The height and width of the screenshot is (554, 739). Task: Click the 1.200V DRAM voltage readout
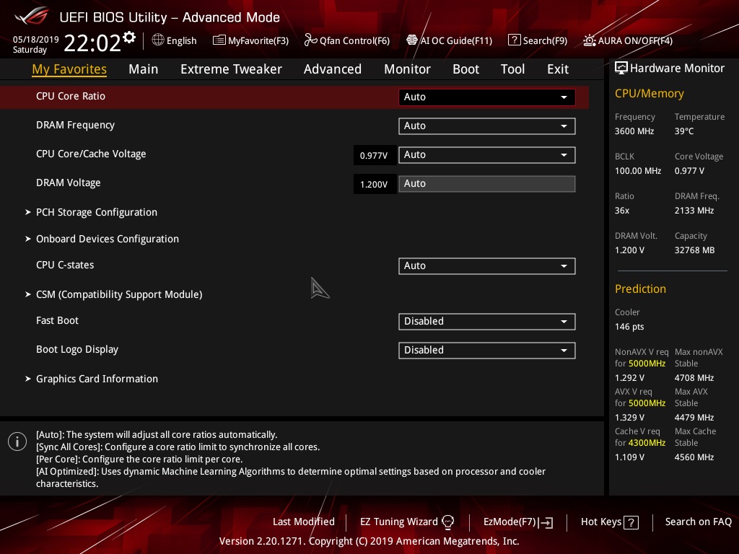pos(374,184)
